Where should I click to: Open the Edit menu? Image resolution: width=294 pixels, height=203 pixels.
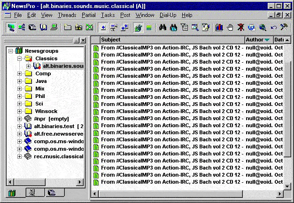(31, 15)
